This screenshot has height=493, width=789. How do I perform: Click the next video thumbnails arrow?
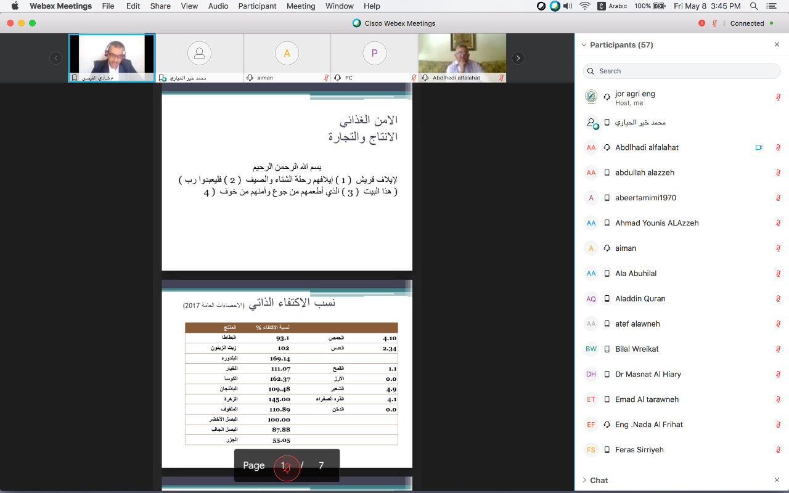click(518, 58)
